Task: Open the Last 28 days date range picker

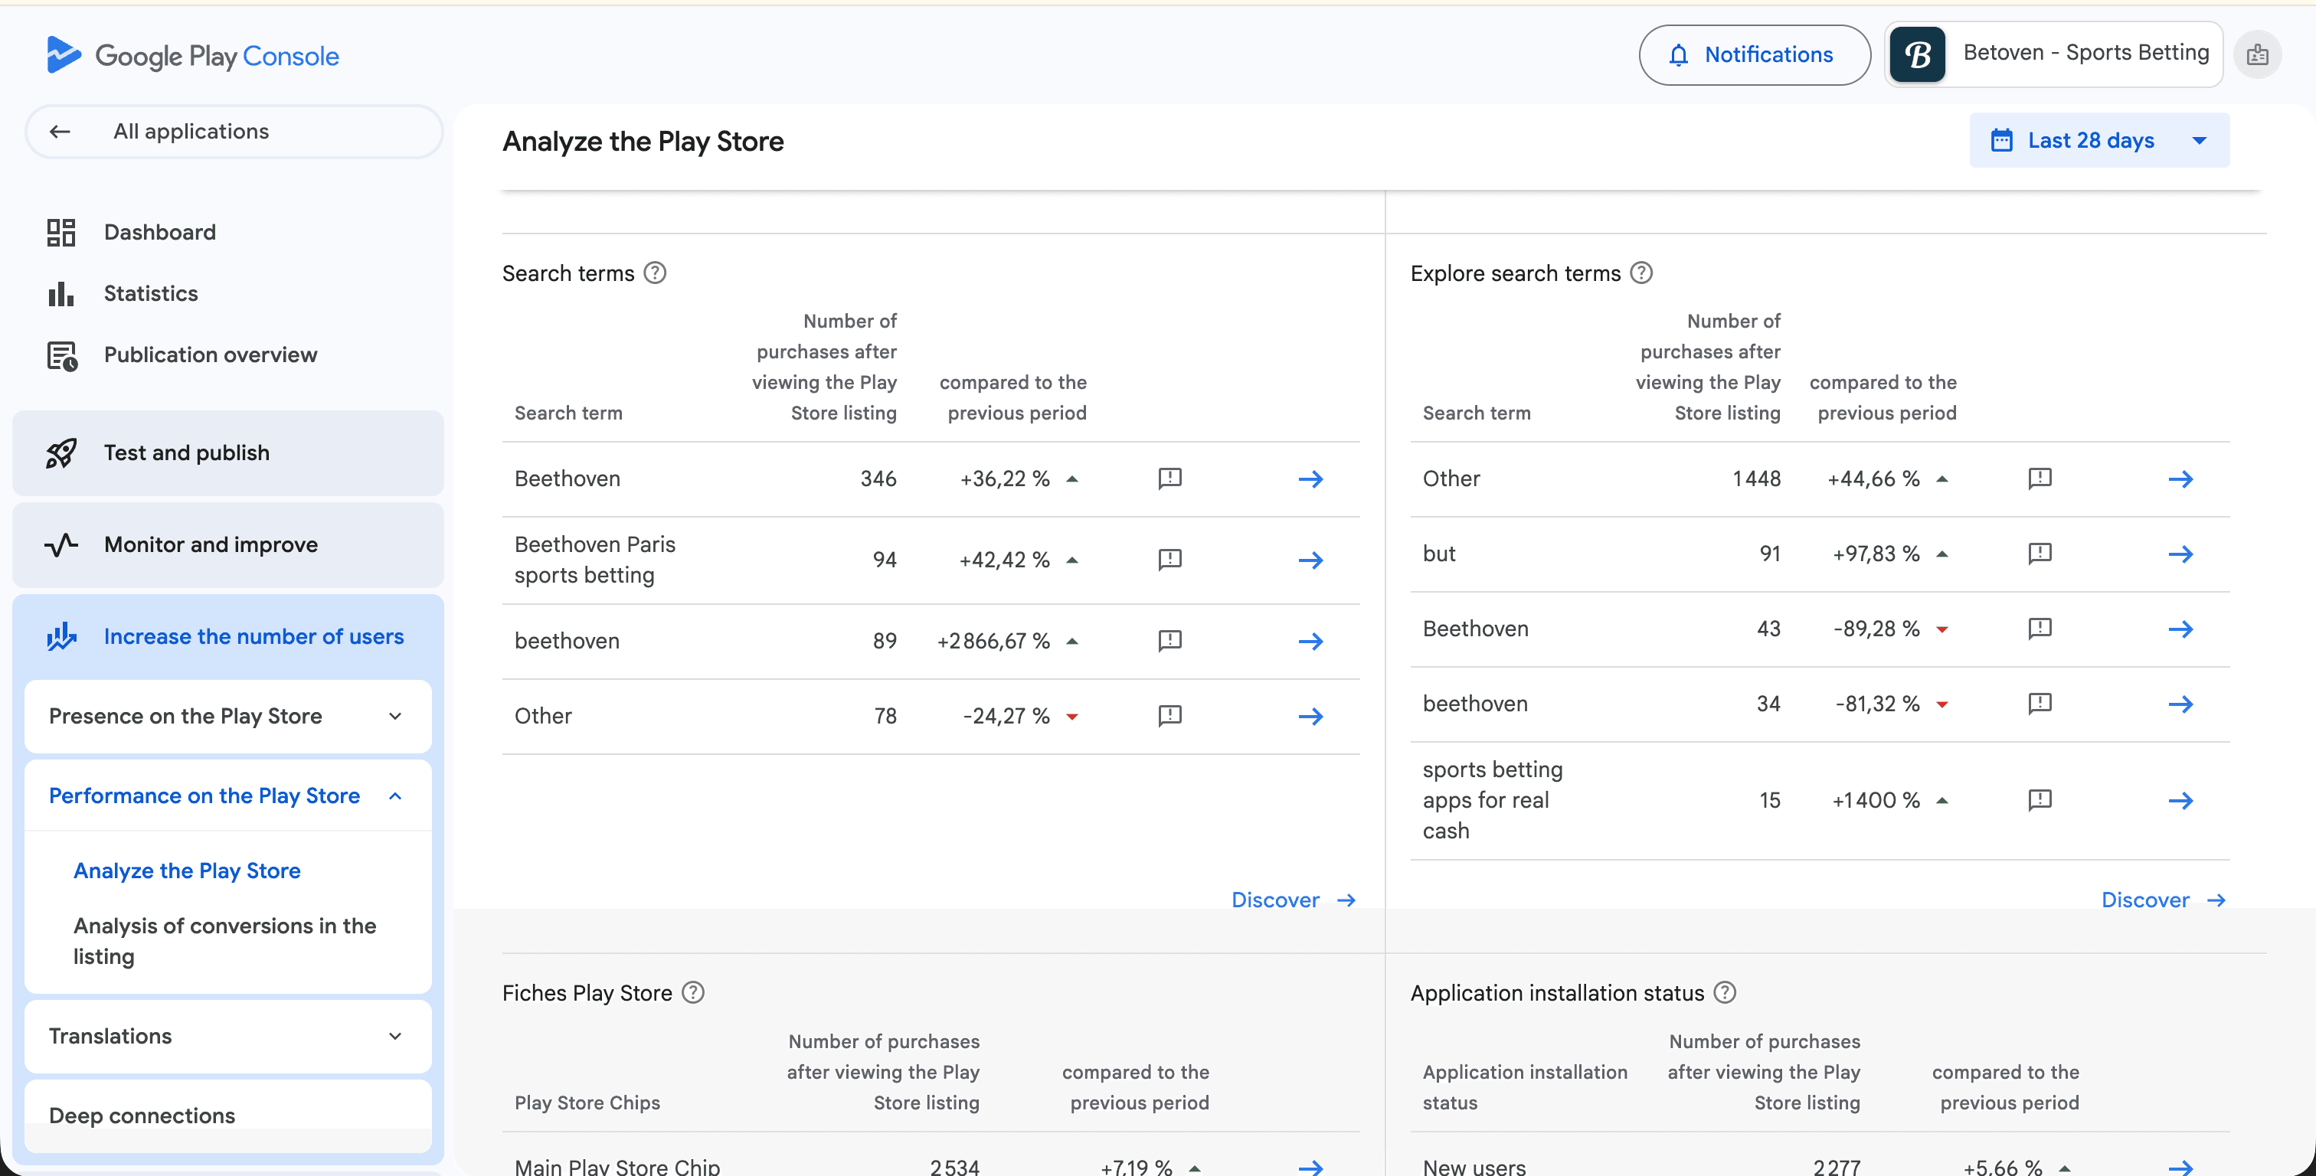Action: click(x=2098, y=139)
